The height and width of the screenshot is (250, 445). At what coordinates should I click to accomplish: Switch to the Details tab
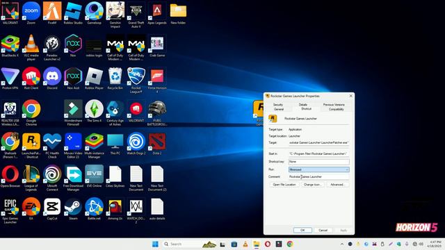coord(303,105)
